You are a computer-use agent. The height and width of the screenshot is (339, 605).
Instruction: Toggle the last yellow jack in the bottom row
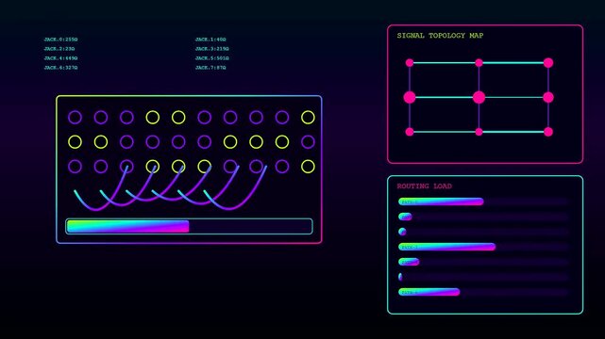click(x=308, y=167)
